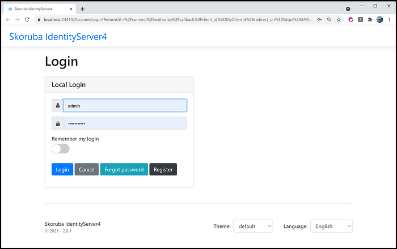This screenshot has height=249, width=397.
Task: Click the Skoruba IdentityServer4 header link
Action: (58, 37)
